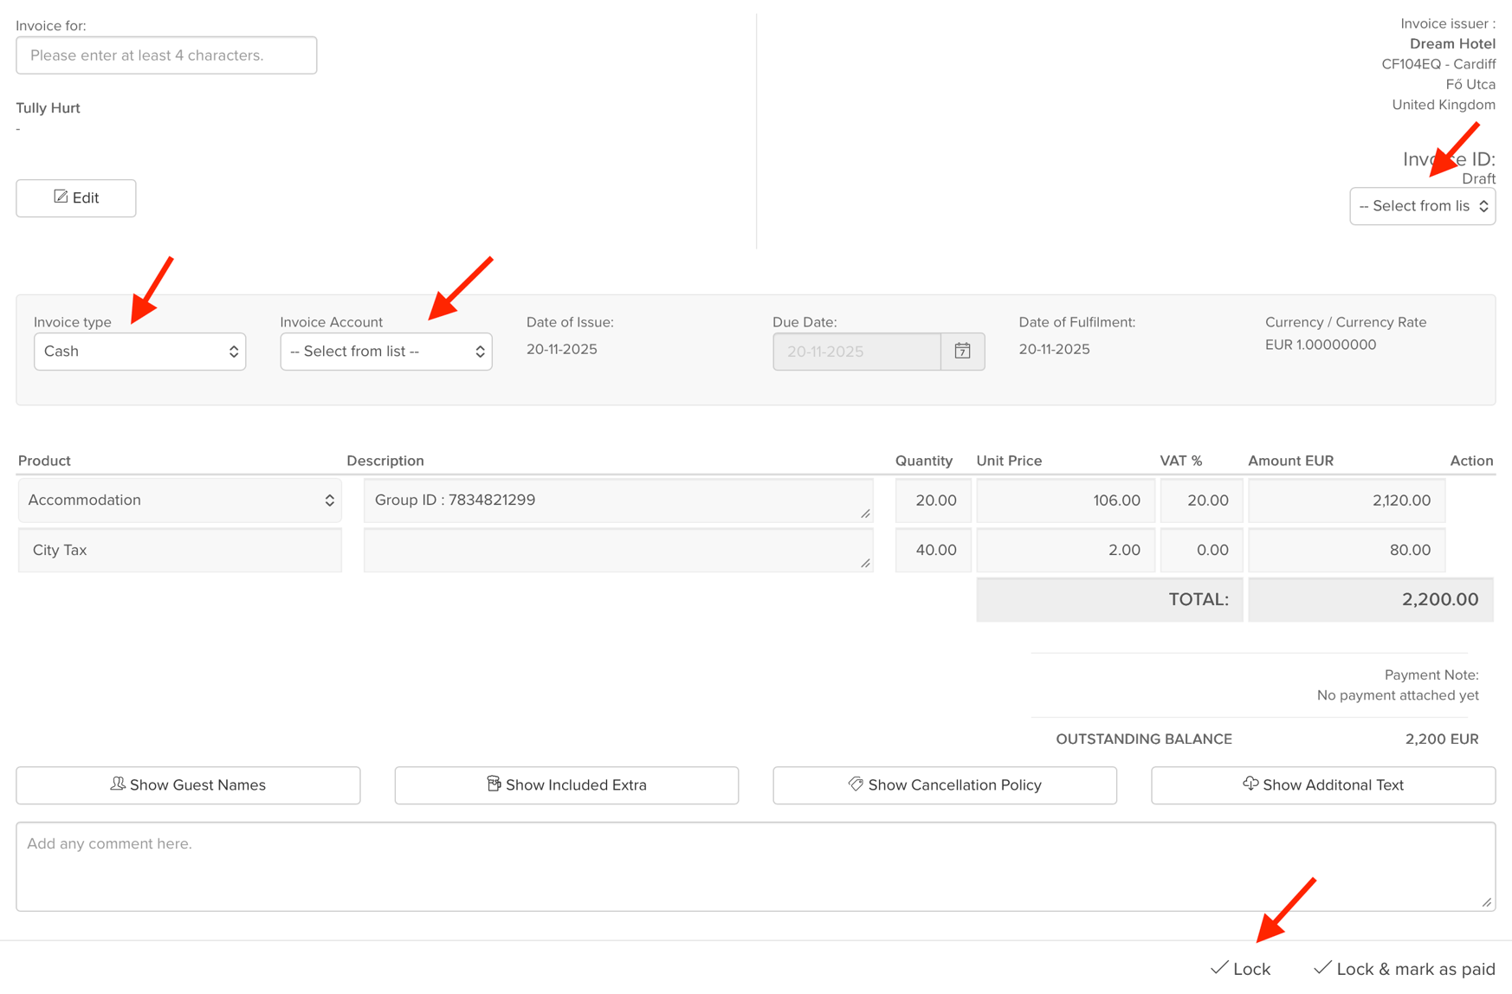Click the Accommodation quantity field 20.00
This screenshot has height=994, width=1512.
click(x=933, y=500)
